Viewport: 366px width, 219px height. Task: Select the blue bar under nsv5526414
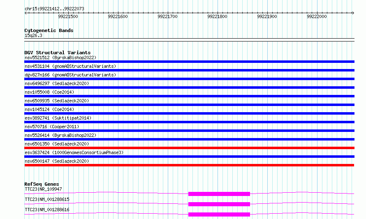tap(189, 139)
